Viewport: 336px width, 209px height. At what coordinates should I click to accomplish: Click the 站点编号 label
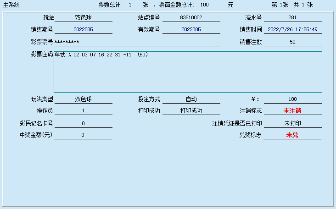click(149, 17)
